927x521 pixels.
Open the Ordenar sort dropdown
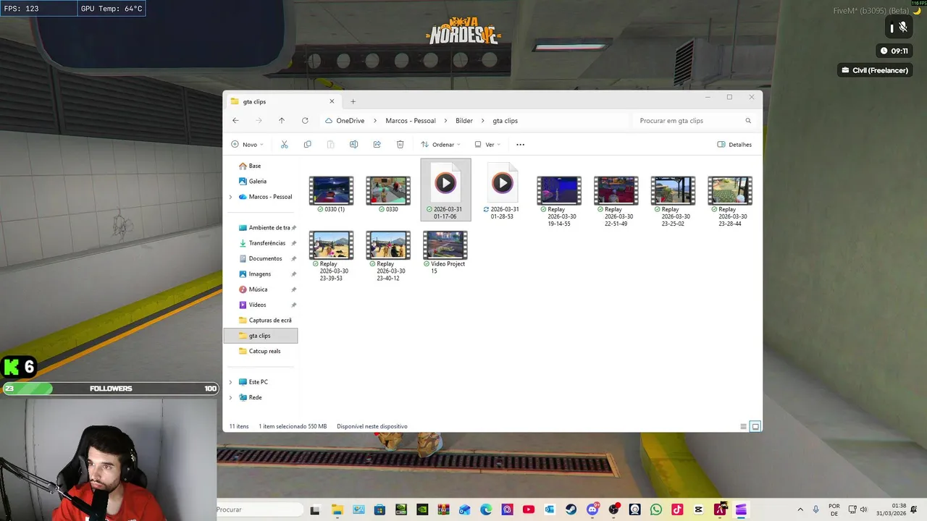[x=440, y=145]
